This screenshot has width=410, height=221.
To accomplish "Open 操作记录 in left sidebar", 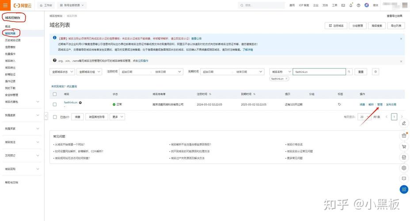I will click(11, 81).
